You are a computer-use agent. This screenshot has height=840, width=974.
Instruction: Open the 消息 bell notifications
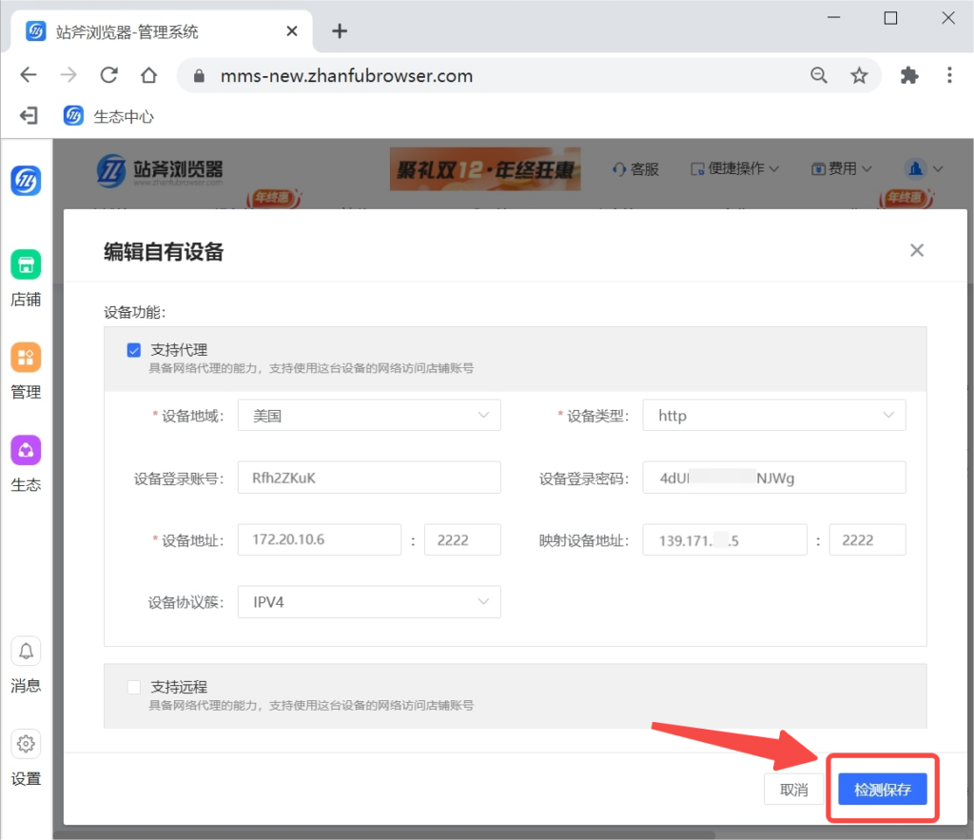coord(26,665)
